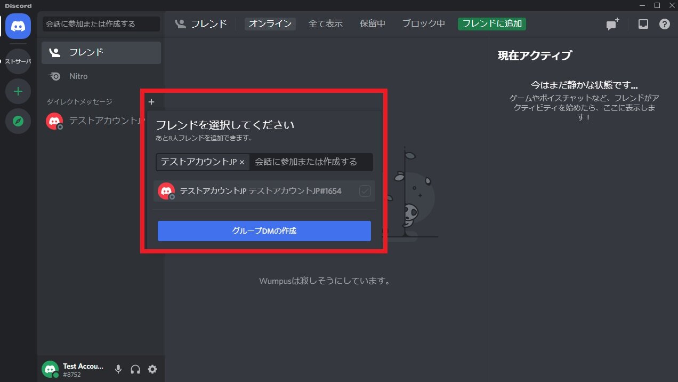Open the inbox icon in the top bar
This screenshot has height=382, width=678.
[x=643, y=24]
